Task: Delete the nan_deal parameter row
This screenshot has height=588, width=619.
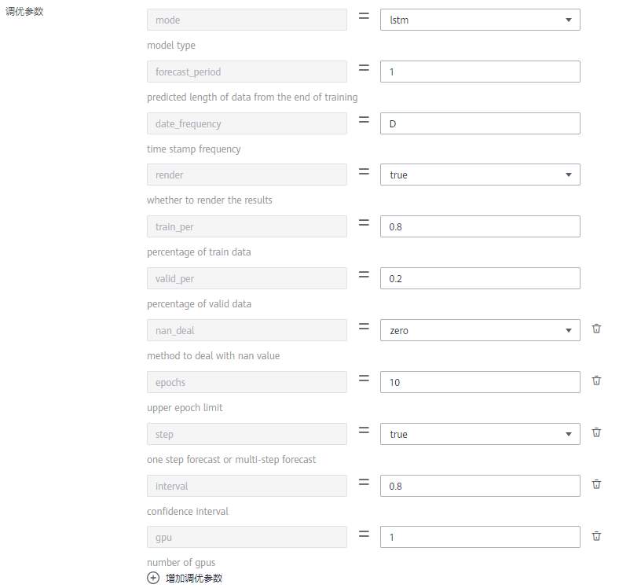Action: pos(596,329)
